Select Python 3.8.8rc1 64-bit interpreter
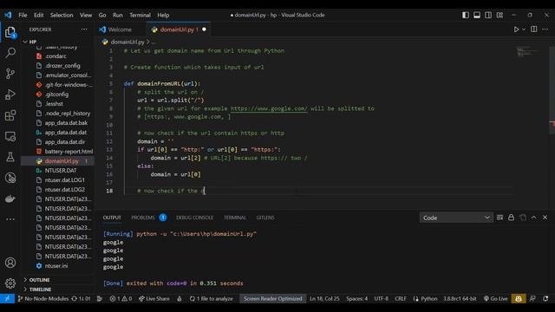555x312 pixels. [x=460, y=298]
